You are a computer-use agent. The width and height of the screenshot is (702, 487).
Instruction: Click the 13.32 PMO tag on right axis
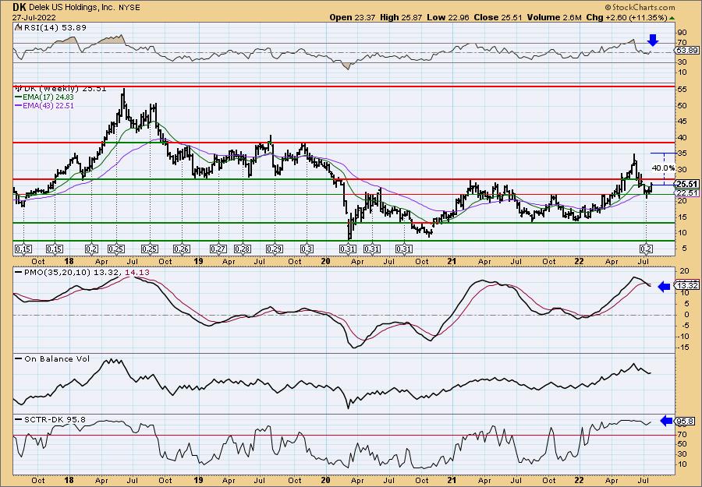(686, 286)
